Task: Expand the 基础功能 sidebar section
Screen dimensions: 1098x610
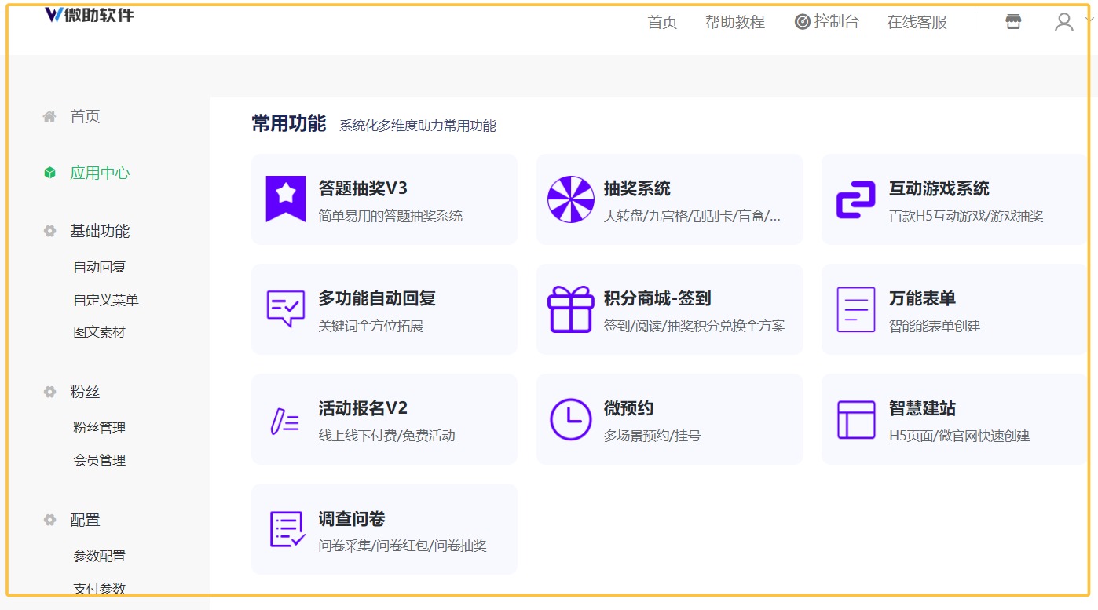Action: (x=100, y=231)
